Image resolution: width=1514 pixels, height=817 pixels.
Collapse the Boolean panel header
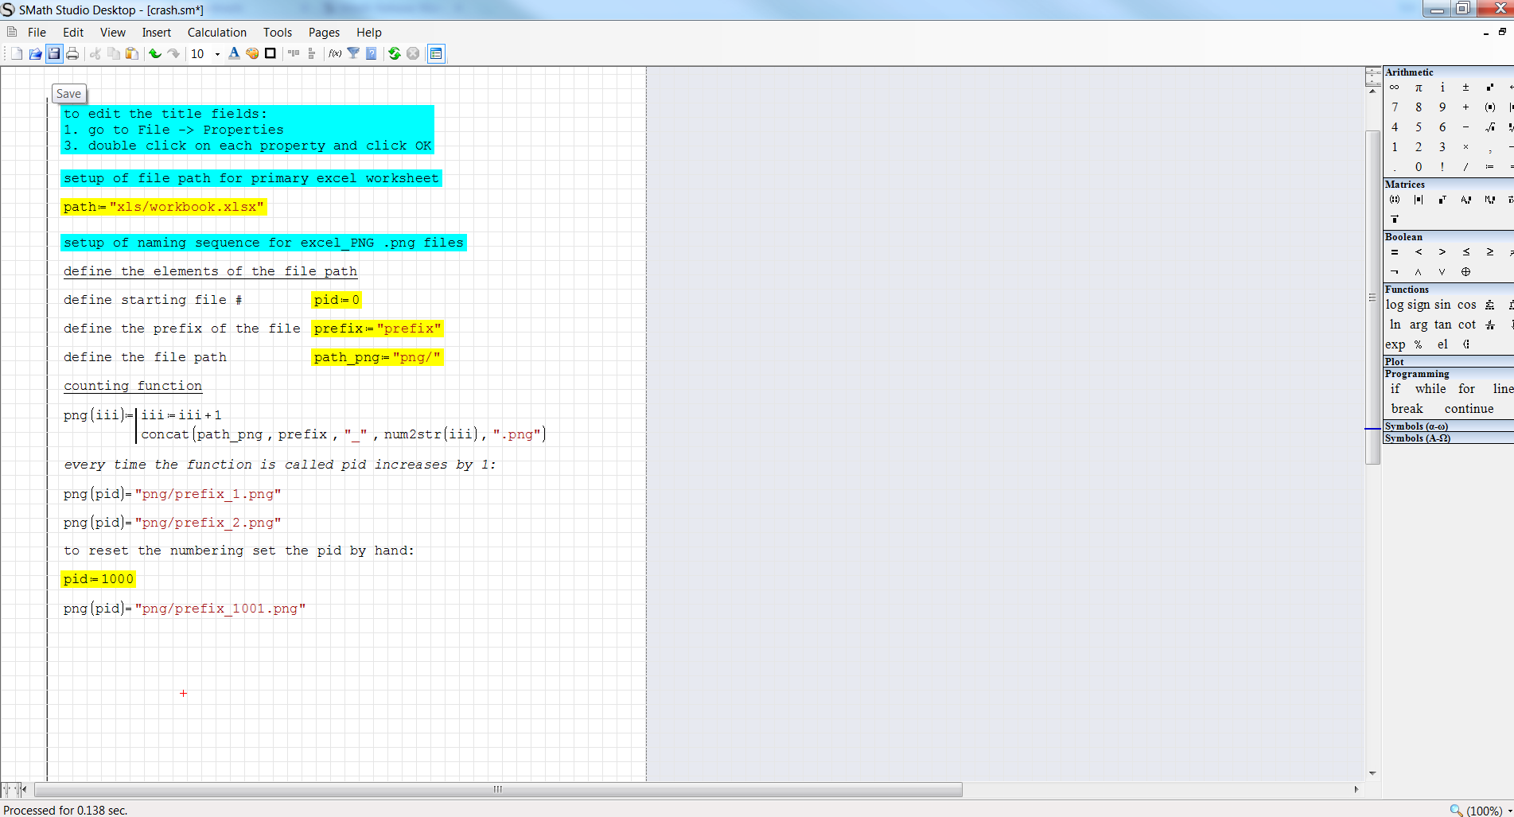click(x=1403, y=237)
